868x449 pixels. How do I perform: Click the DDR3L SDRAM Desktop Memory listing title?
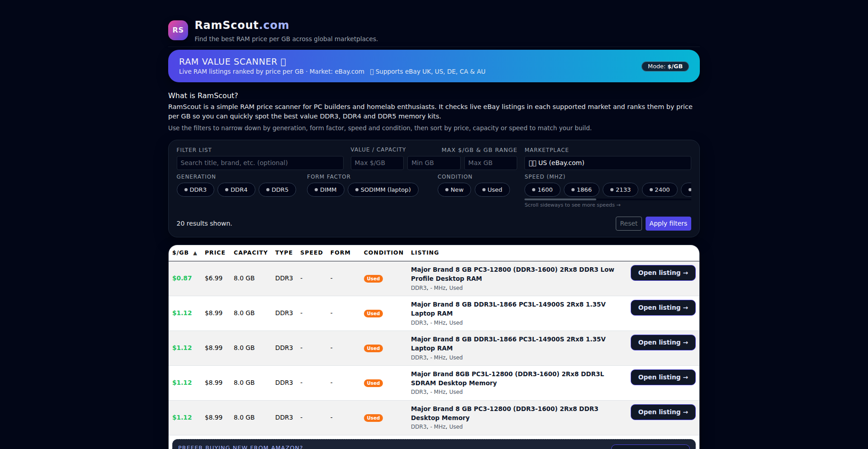(x=507, y=378)
